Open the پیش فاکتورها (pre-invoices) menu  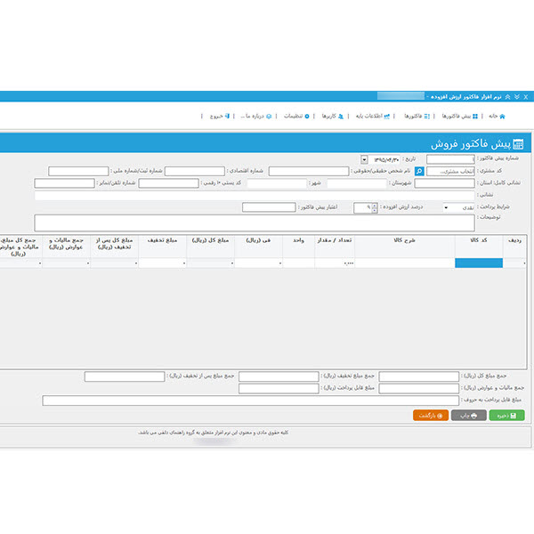476,117
